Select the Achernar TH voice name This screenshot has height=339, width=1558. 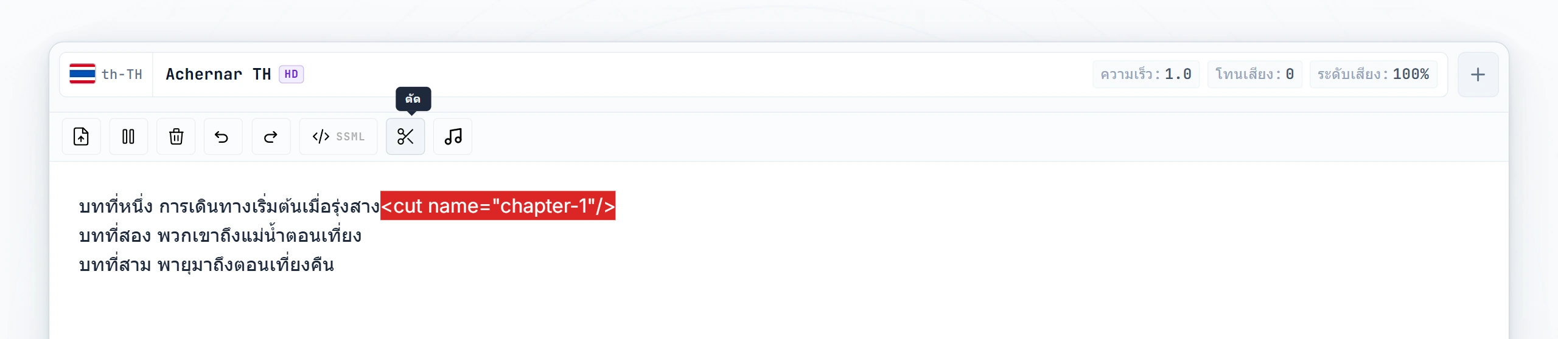click(x=218, y=74)
